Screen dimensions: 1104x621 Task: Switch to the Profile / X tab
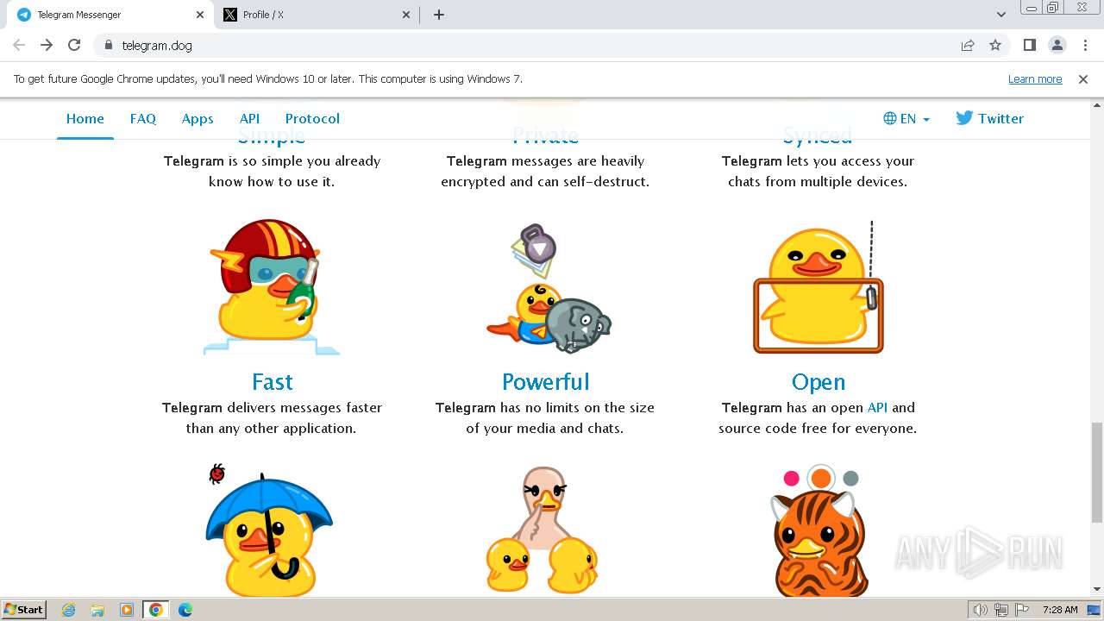tap(317, 15)
